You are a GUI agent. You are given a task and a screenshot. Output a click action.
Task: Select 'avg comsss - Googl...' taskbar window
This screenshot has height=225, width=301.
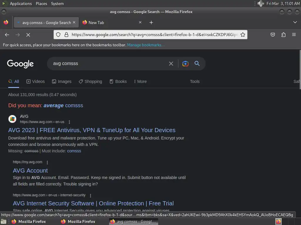[x=134, y=221]
